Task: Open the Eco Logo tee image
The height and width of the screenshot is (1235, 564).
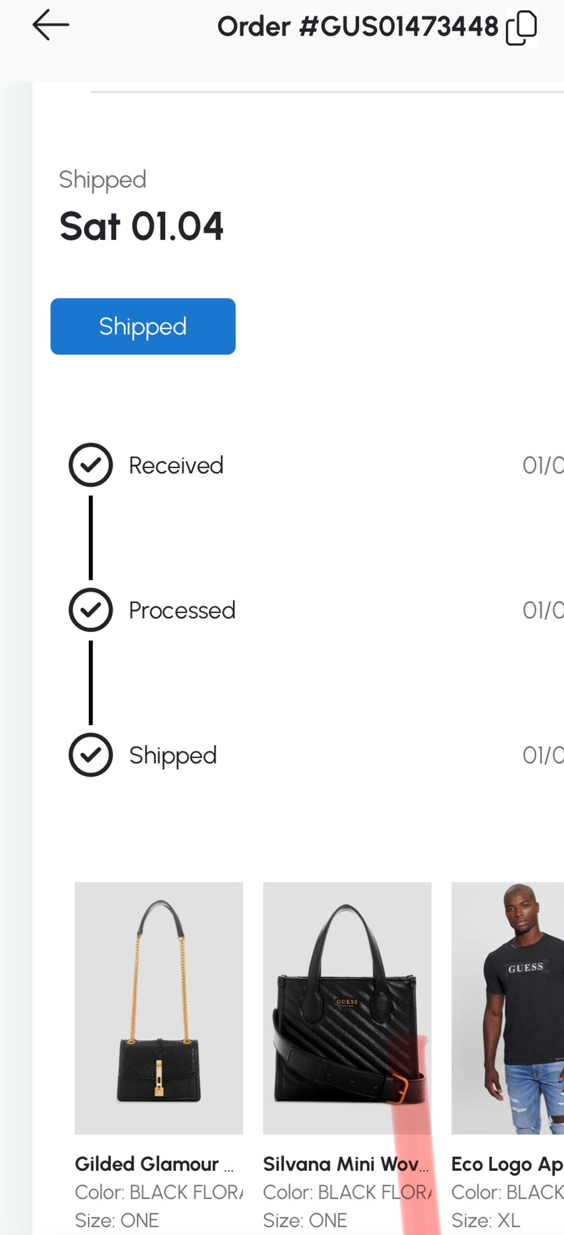Action: pyautogui.click(x=508, y=1008)
